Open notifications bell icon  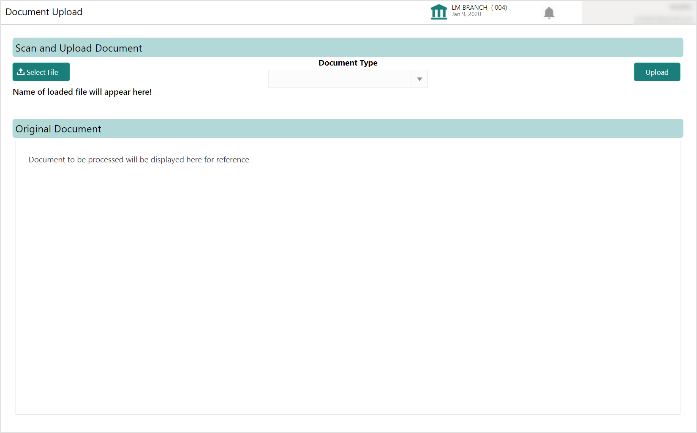pyautogui.click(x=549, y=13)
